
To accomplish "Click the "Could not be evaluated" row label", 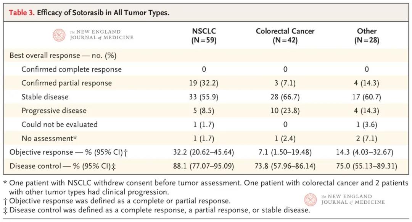I will coord(59,125).
